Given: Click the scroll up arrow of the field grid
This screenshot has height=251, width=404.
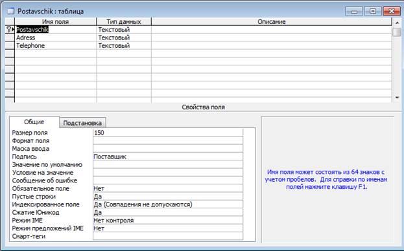Looking at the screenshot, I should 397,23.
